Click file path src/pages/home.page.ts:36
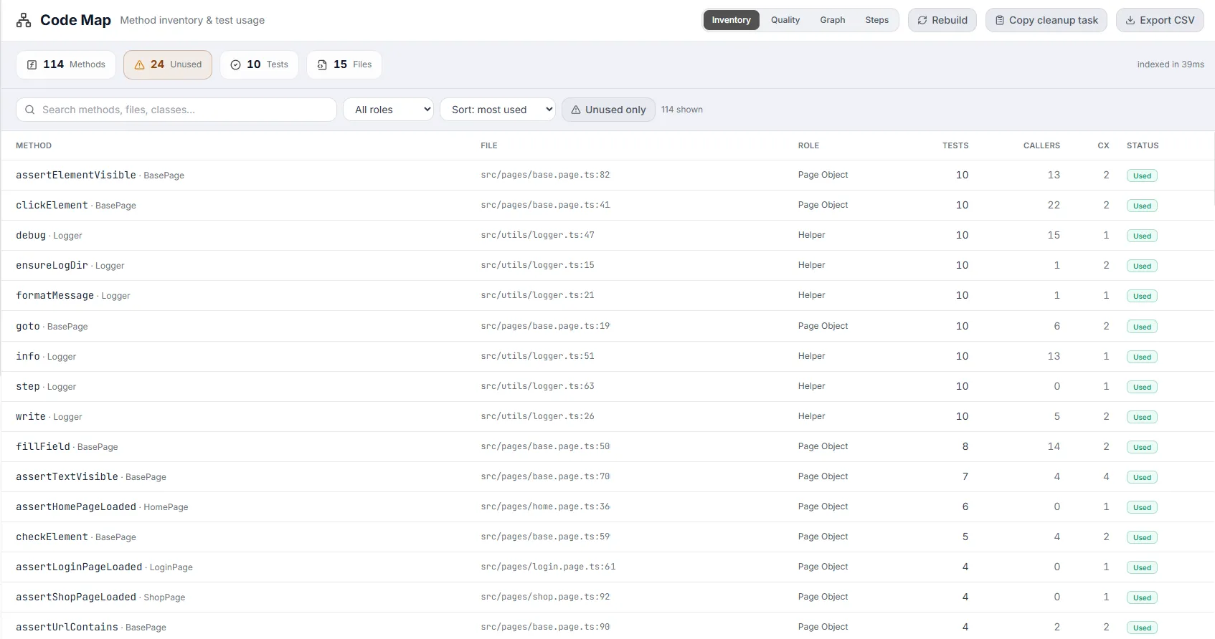This screenshot has height=639, width=1215. pos(545,506)
